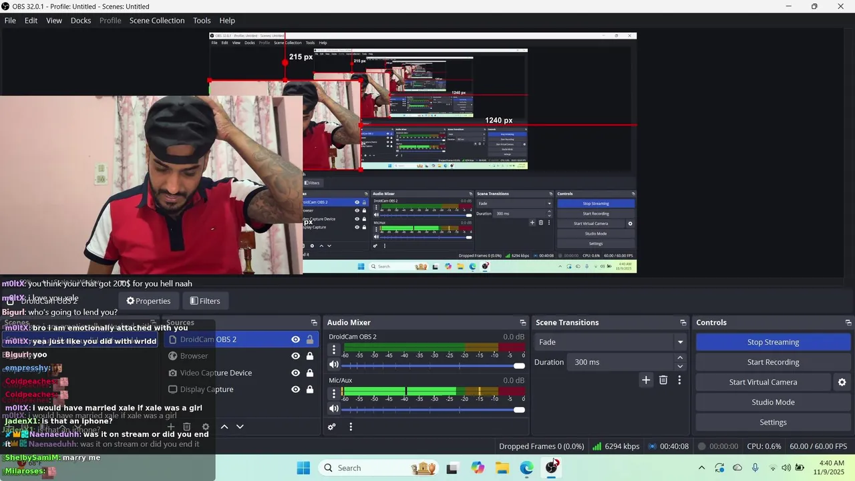Open Windows Start menu
The height and width of the screenshot is (481, 855).
point(303,468)
